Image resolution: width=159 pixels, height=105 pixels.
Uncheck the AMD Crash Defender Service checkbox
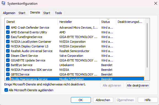(8, 28)
